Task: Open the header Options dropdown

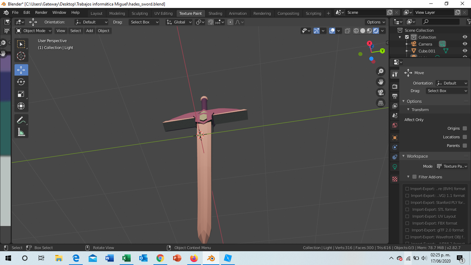Action: pos(376,22)
